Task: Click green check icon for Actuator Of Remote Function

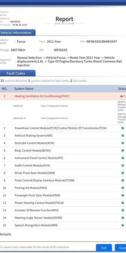Action: (x=123, y=210)
